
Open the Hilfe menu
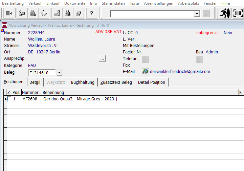click(225, 3)
